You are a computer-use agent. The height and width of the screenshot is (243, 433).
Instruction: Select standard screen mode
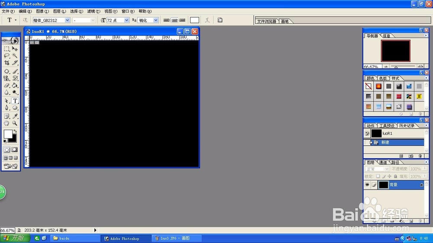pyautogui.click(x=6, y=158)
